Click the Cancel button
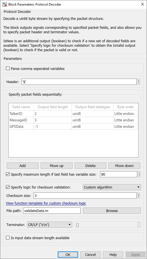Image resolution: width=147 pixels, height=259 pixels. pos(90,255)
